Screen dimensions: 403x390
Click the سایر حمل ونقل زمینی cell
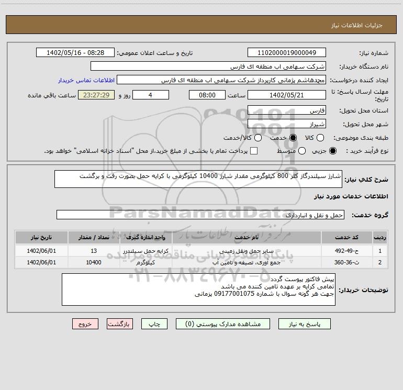(x=247, y=251)
